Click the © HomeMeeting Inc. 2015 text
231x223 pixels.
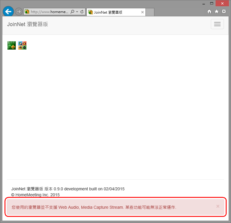(x=36, y=195)
